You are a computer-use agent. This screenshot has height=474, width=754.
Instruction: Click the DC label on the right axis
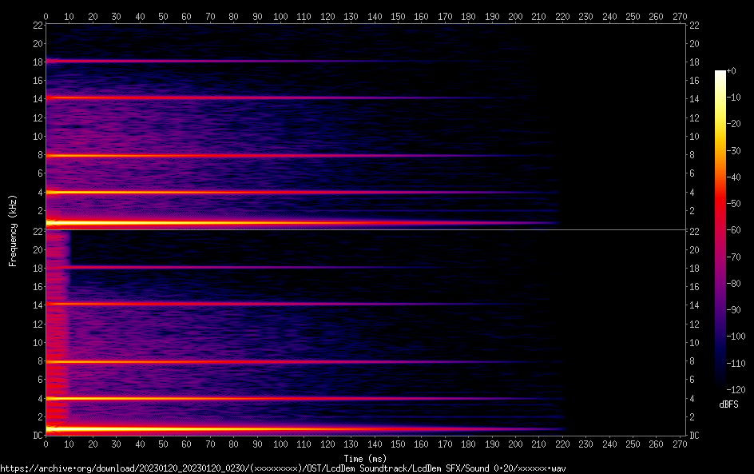(695, 436)
